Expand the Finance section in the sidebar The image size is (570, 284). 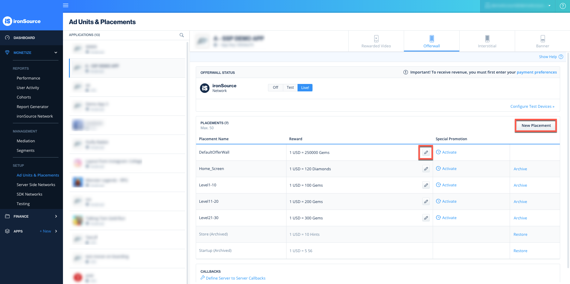point(56,216)
